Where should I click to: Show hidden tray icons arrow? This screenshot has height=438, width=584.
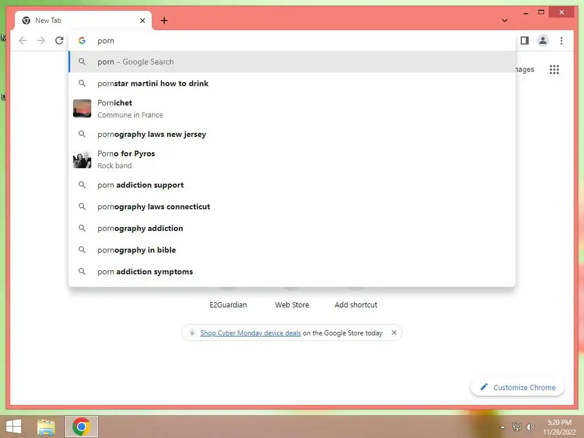[503, 427]
